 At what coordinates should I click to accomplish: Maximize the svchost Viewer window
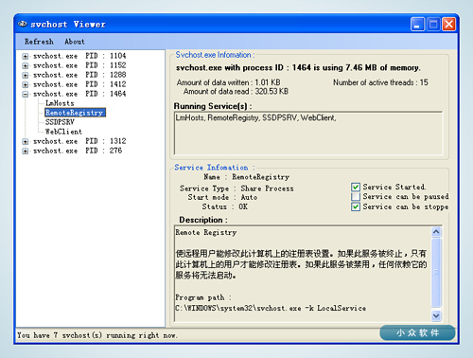click(433, 25)
